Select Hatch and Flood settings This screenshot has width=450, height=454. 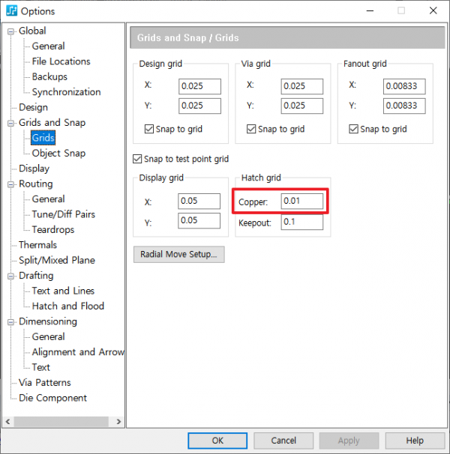(x=67, y=306)
